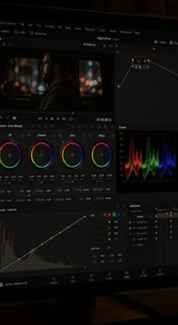Click the curve's top-right control point
178x325 pixels.
(85, 216)
